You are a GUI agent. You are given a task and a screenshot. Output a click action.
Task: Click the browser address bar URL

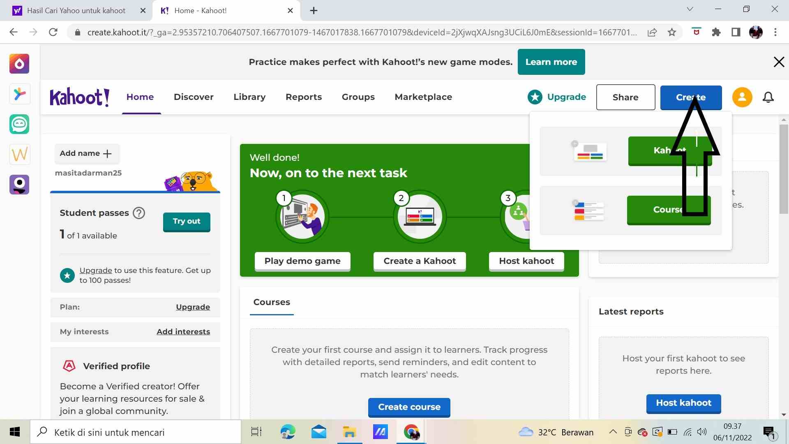pos(362,32)
